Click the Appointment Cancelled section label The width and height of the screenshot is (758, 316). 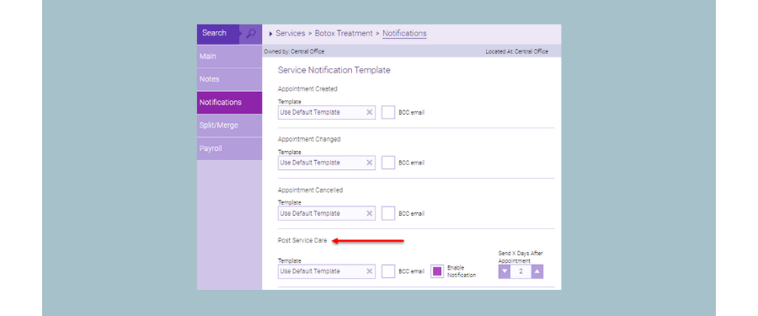[310, 190]
